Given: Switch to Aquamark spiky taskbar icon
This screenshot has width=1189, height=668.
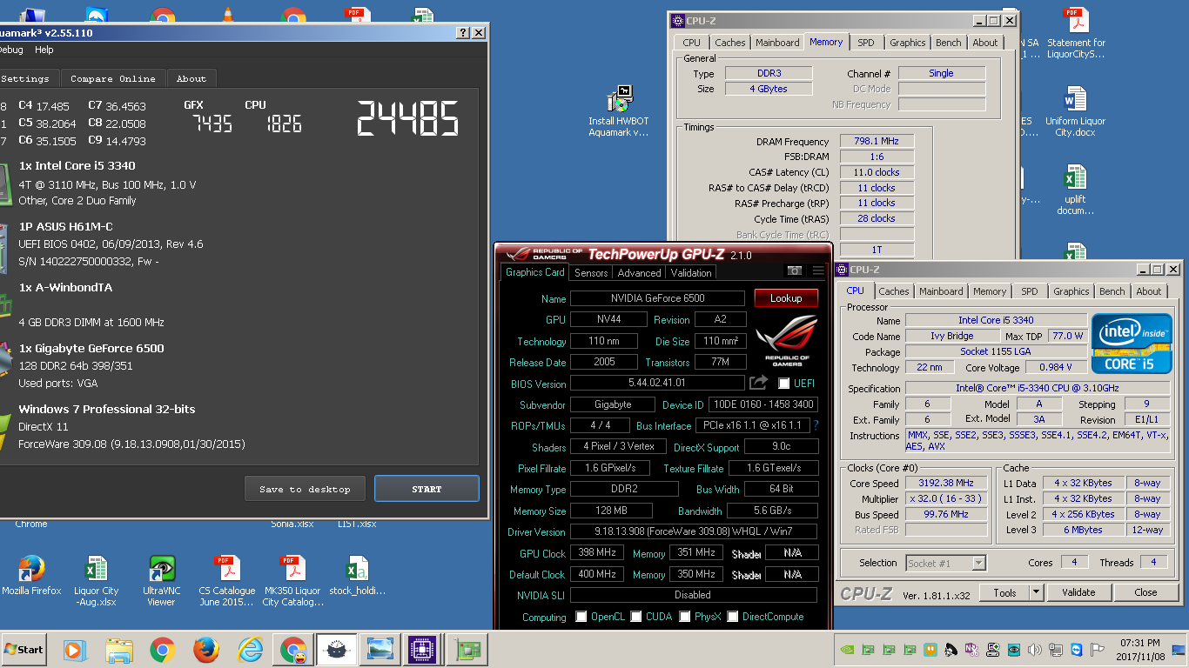Looking at the screenshot, I should tap(336, 650).
